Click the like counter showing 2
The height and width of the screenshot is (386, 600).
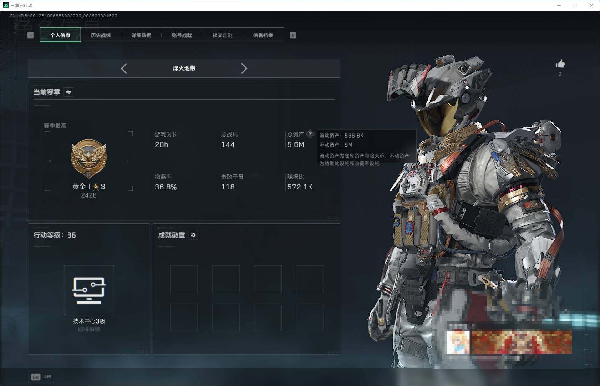[x=561, y=74]
